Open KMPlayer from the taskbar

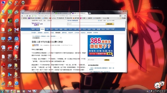[29, 91]
